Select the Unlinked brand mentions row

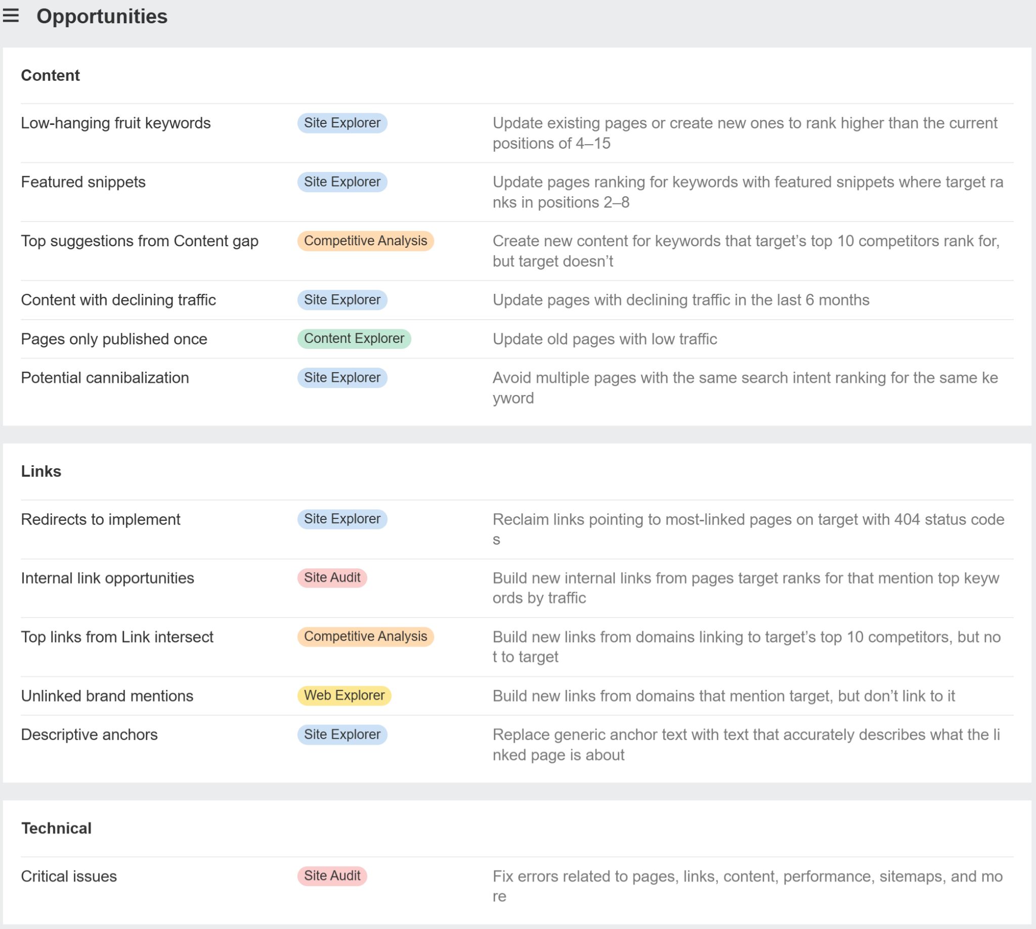click(107, 695)
